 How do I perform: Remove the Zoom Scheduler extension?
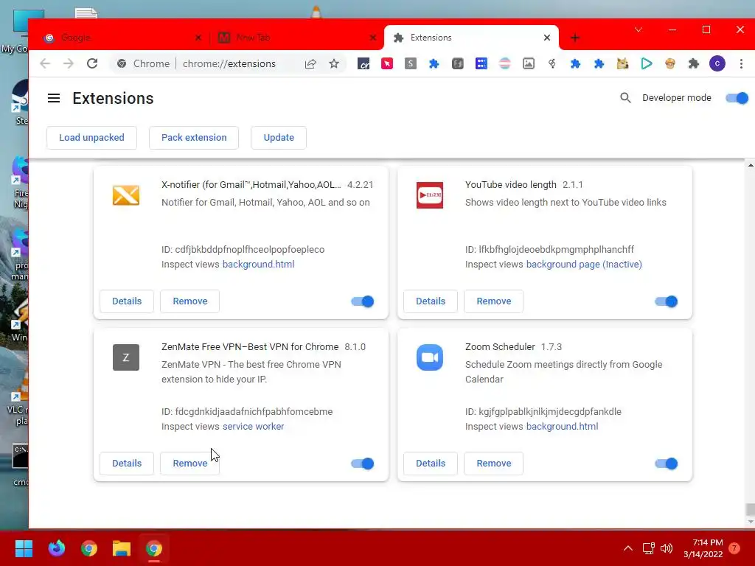493,464
